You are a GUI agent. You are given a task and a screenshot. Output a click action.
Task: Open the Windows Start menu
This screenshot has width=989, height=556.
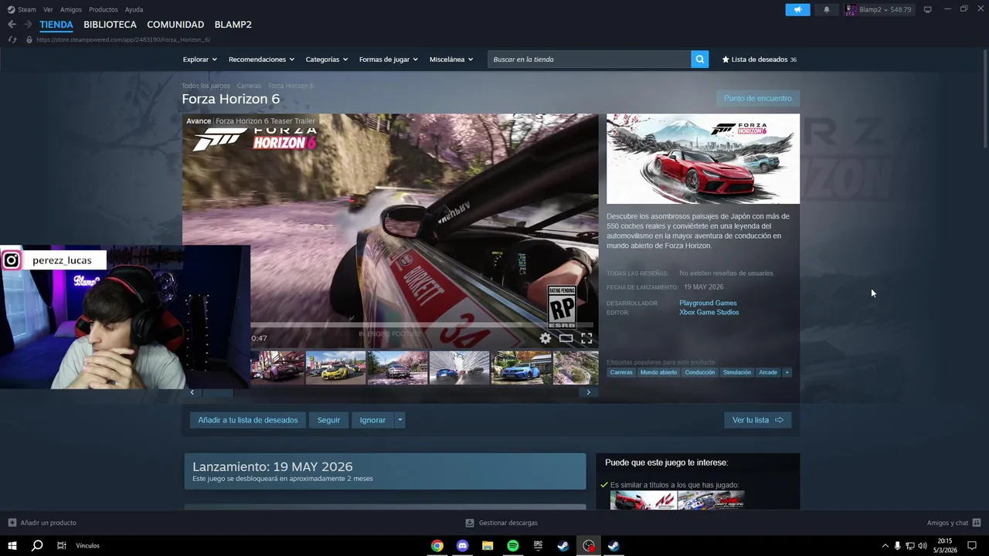click(12, 546)
